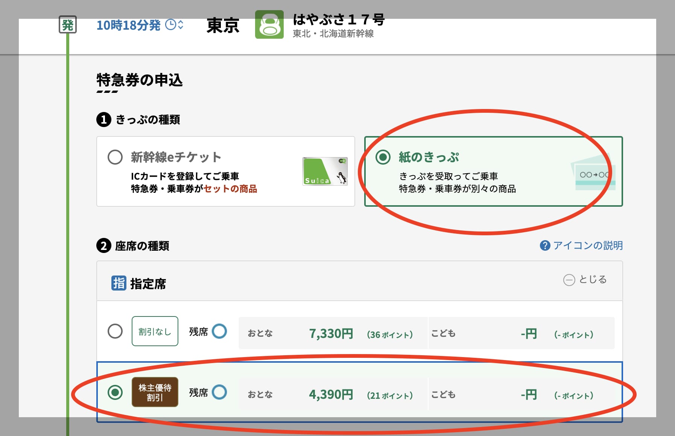Click the Suica card image
This screenshot has height=436, width=675.
(x=324, y=171)
